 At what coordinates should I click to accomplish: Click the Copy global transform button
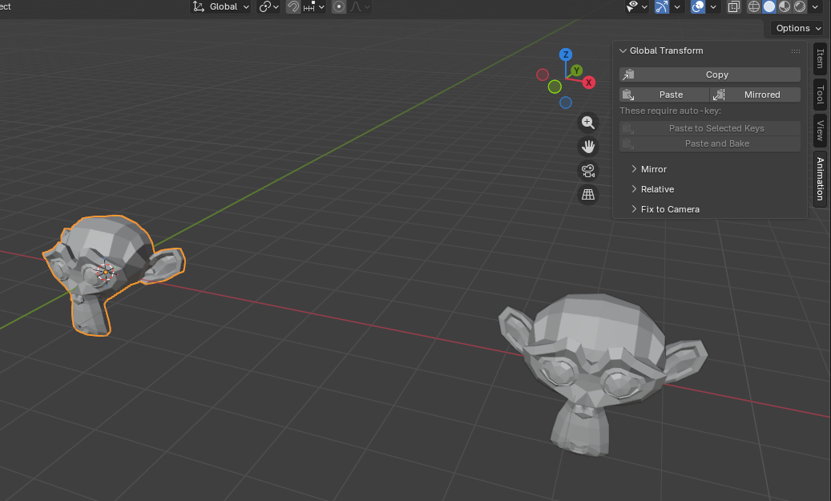(710, 75)
